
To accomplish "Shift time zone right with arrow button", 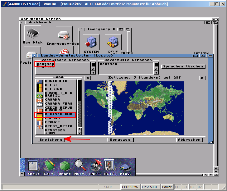I will 202,78.
